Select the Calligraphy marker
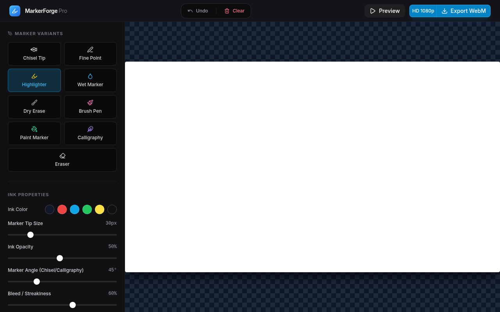Screen dimensions: 500x312 tap(90, 133)
